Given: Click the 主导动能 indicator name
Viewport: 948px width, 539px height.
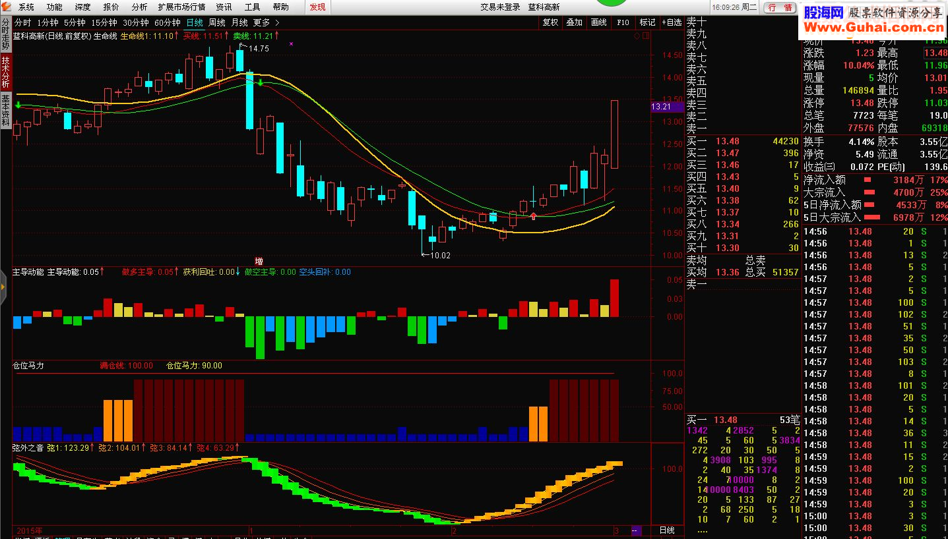Looking at the screenshot, I should click(28, 272).
